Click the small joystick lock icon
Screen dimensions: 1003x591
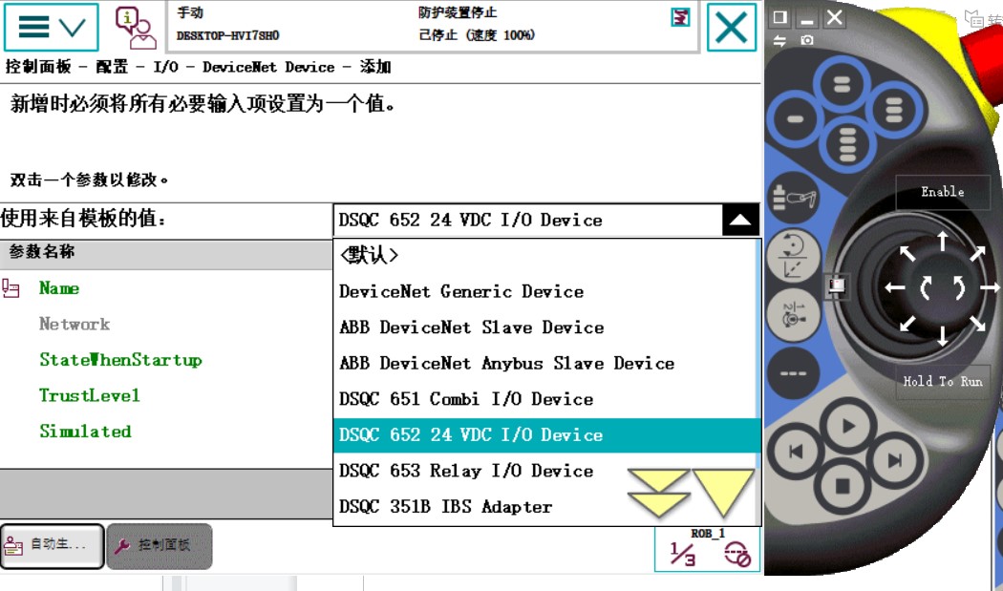click(x=838, y=285)
